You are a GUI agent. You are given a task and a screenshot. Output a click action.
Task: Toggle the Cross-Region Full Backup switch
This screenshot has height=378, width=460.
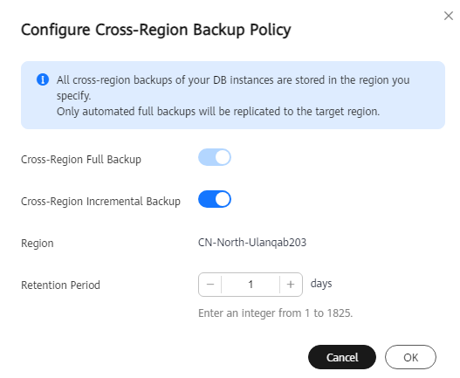coord(215,157)
